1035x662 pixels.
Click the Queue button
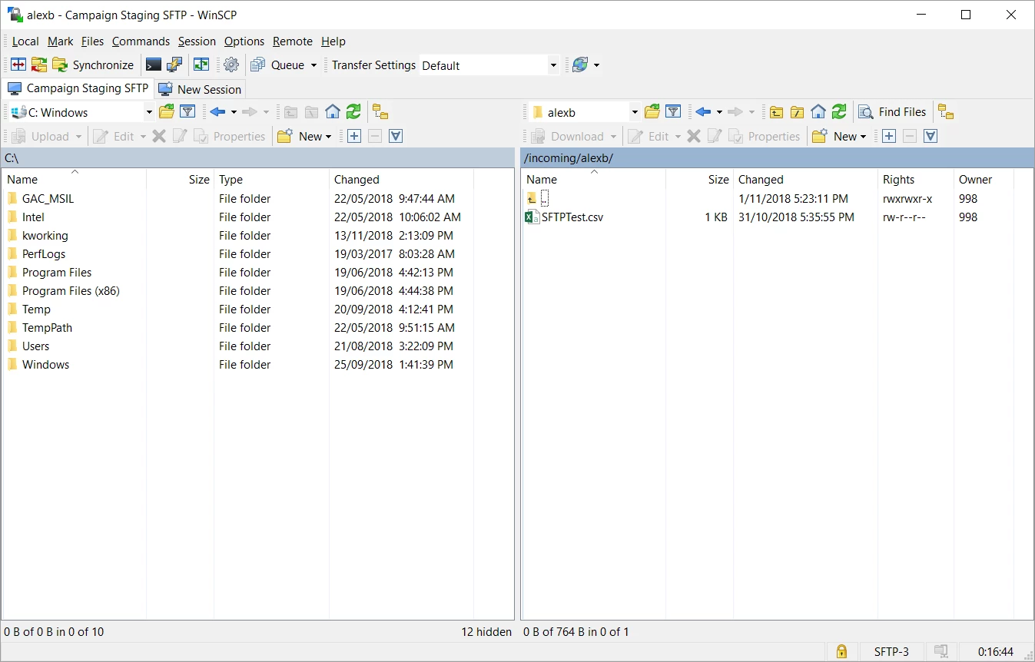[278, 65]
